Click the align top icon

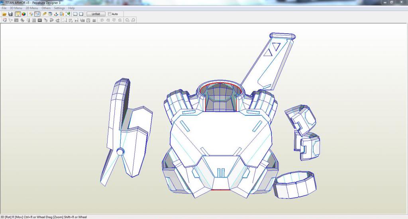click(114, 20)
